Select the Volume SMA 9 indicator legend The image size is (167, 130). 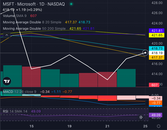(15, 16)
